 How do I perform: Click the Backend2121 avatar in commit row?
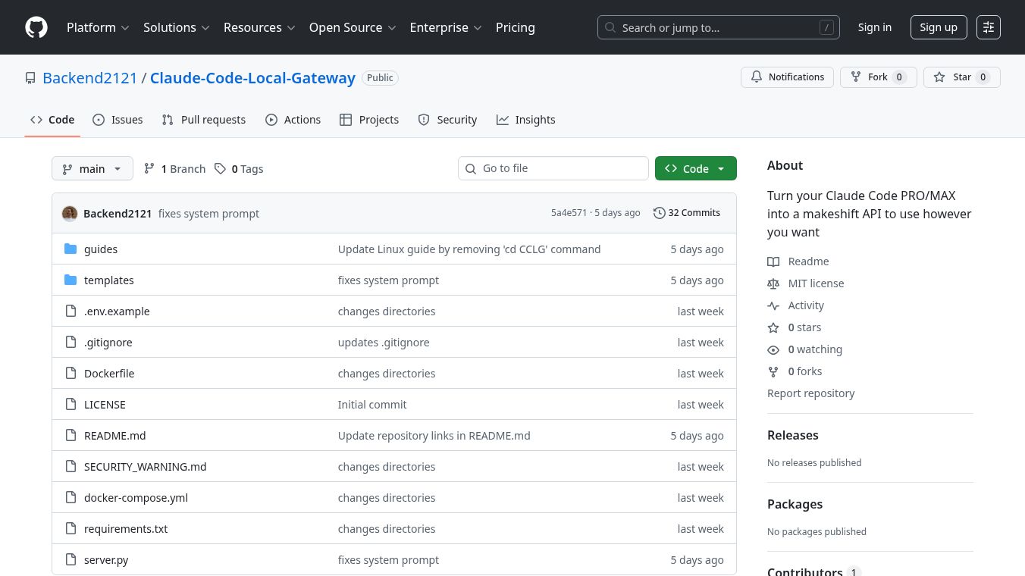pos(70,214)
